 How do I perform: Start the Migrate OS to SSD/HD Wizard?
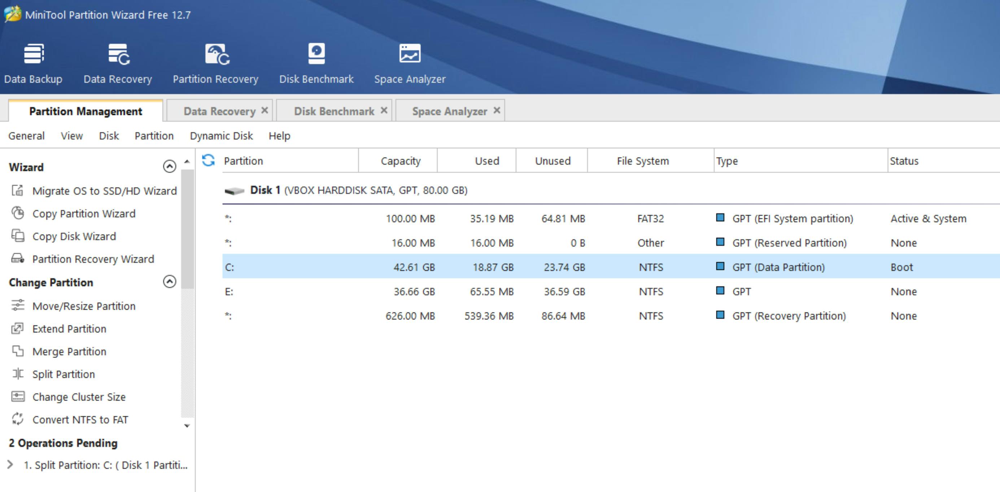[104, 191]
